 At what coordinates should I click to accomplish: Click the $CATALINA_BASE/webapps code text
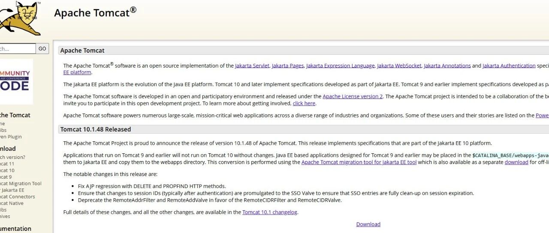click(x=510, y=155)
